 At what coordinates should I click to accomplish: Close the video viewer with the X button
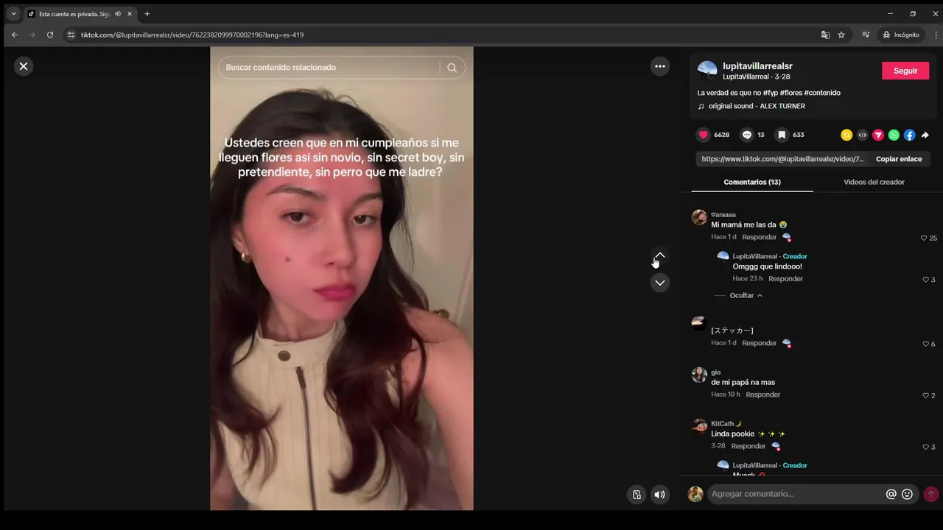[x=24, y=66]
